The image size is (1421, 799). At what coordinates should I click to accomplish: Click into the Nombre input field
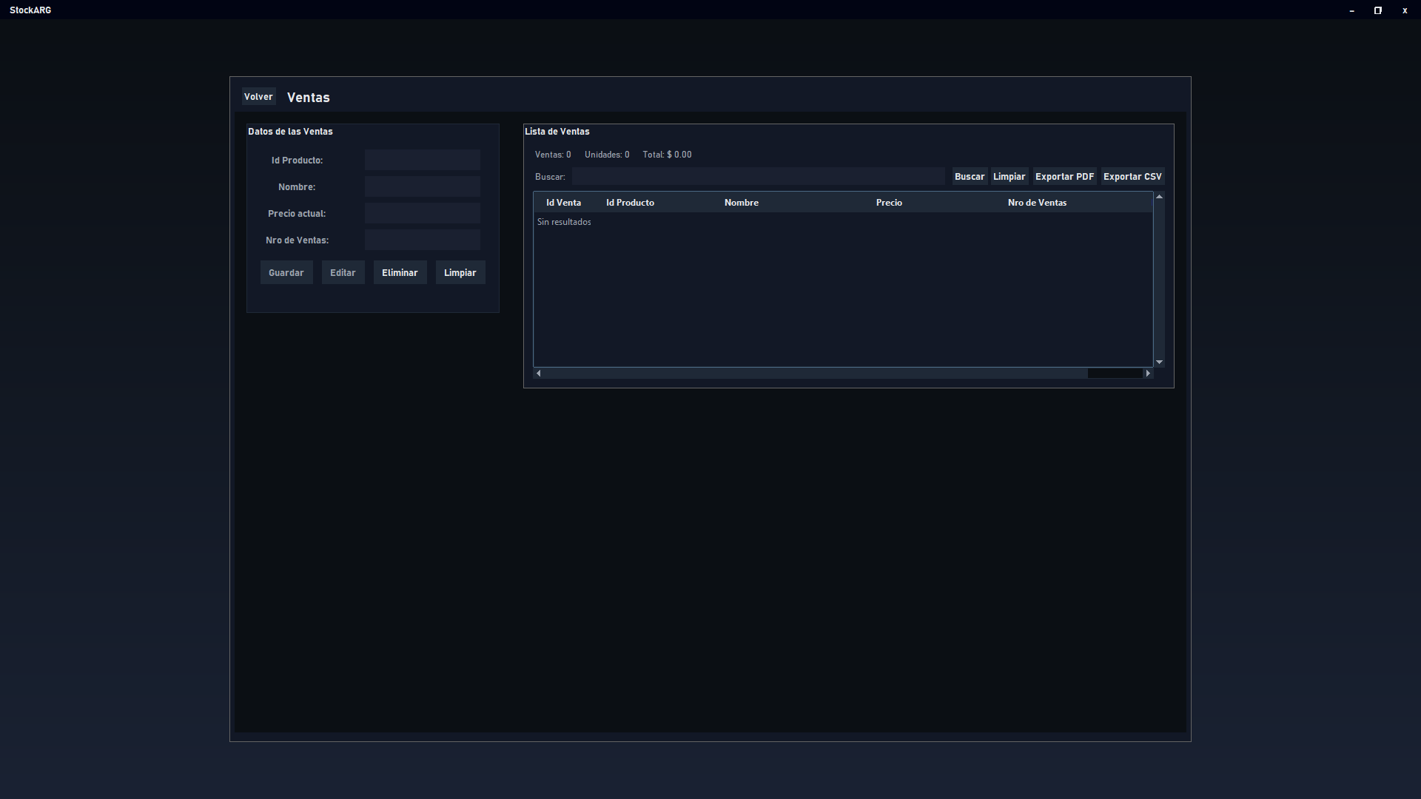coord(422,187)
